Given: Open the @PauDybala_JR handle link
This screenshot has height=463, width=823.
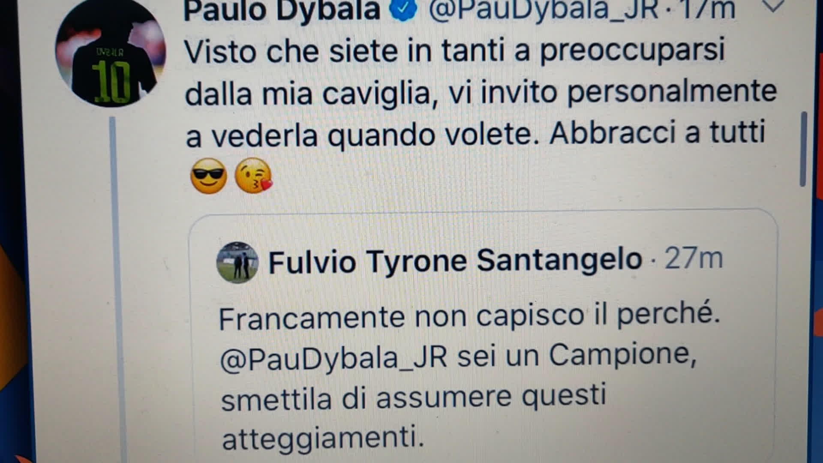Looking at the screenshot, I should [544, 9].
